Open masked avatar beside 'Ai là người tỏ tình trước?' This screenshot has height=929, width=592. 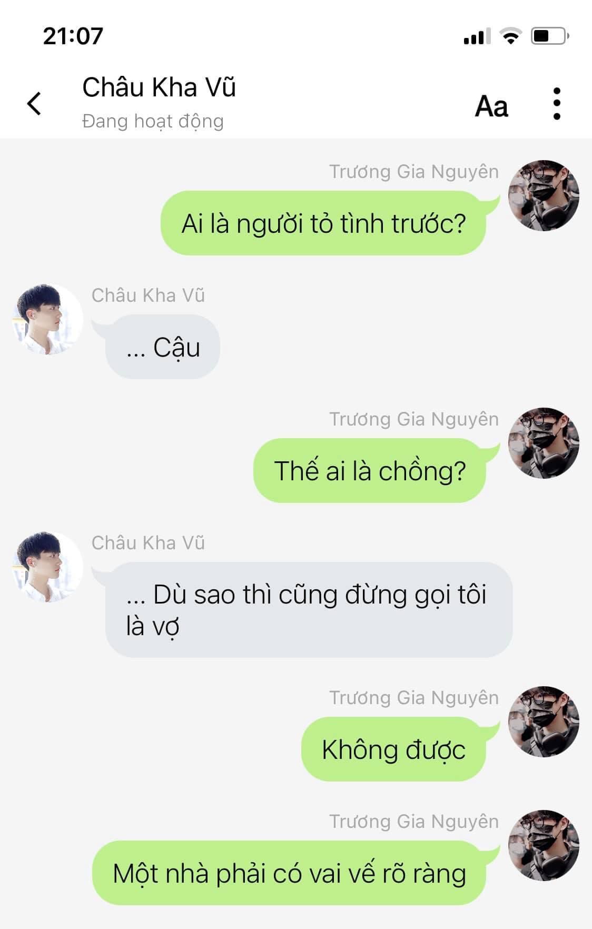click(x=544, y=195)
